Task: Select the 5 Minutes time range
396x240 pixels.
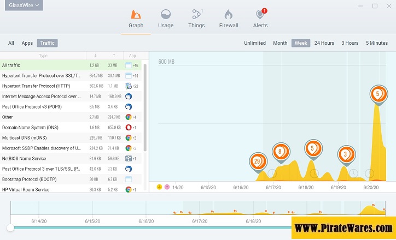Action: [376, 43]
